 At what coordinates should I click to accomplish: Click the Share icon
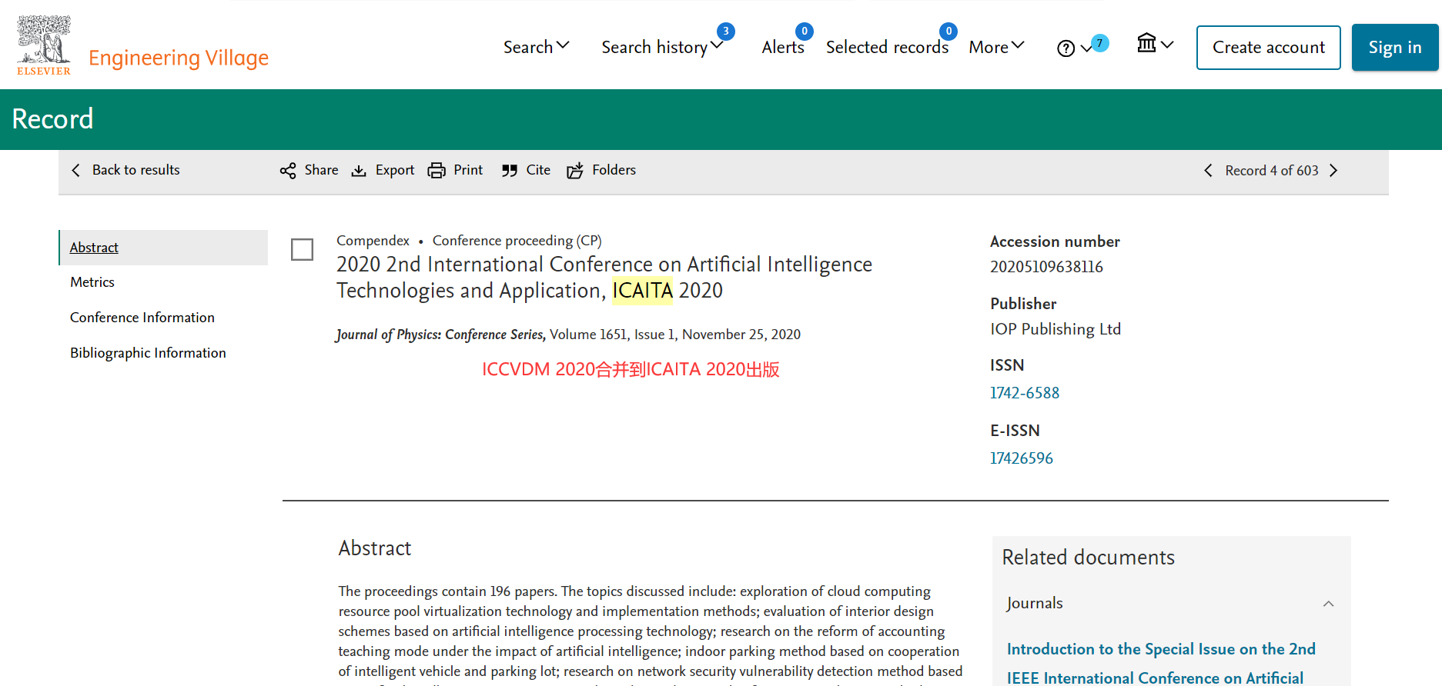288,171
